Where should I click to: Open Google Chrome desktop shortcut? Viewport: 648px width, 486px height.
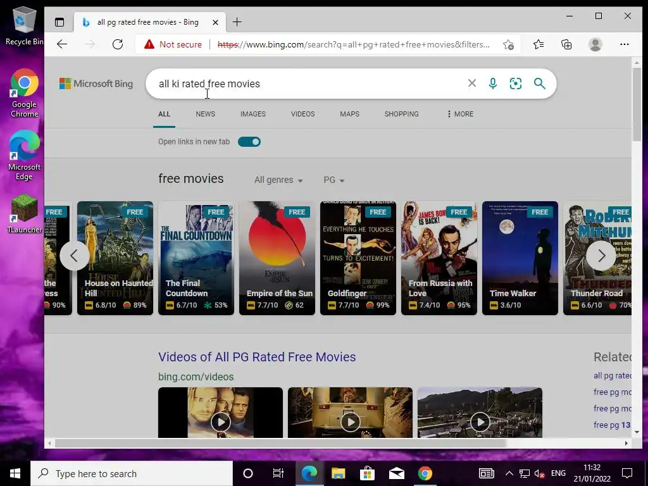click(24, 94)
